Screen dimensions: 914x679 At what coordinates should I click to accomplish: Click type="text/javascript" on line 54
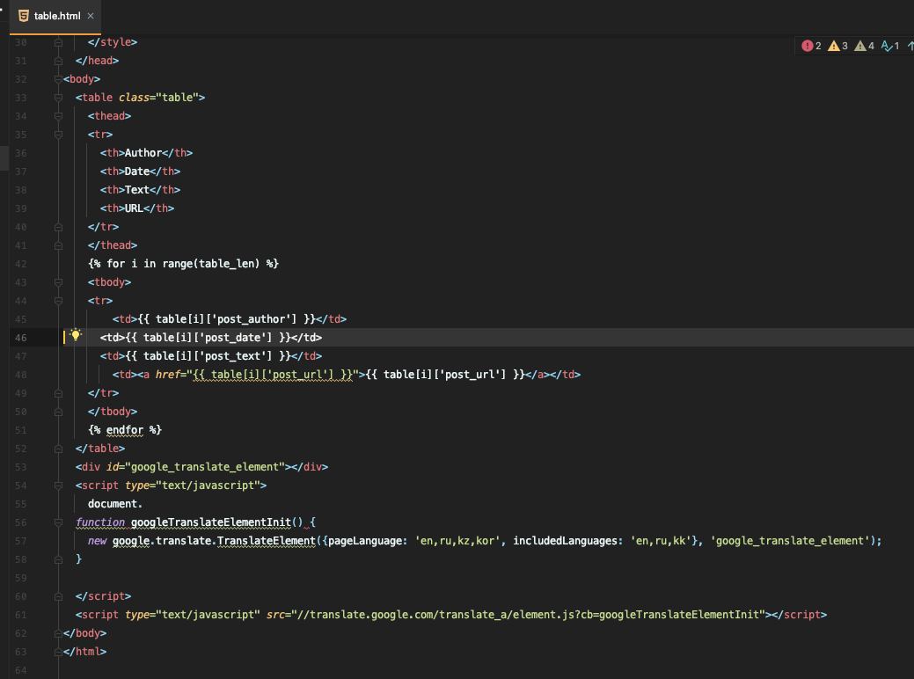(x=193, y=486)
